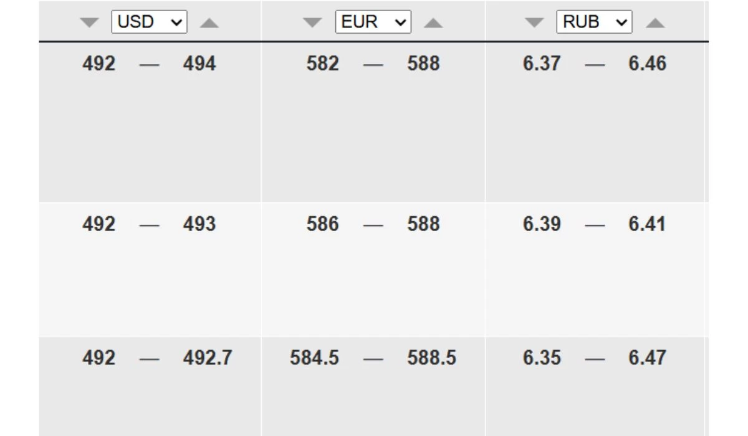
Task: Select the 6.35 RUB buy rate
Action: 542,358
